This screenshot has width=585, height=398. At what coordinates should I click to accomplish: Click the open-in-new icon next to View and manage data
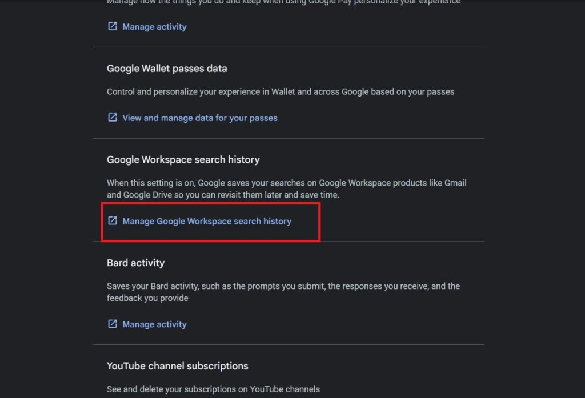(113, 118)
